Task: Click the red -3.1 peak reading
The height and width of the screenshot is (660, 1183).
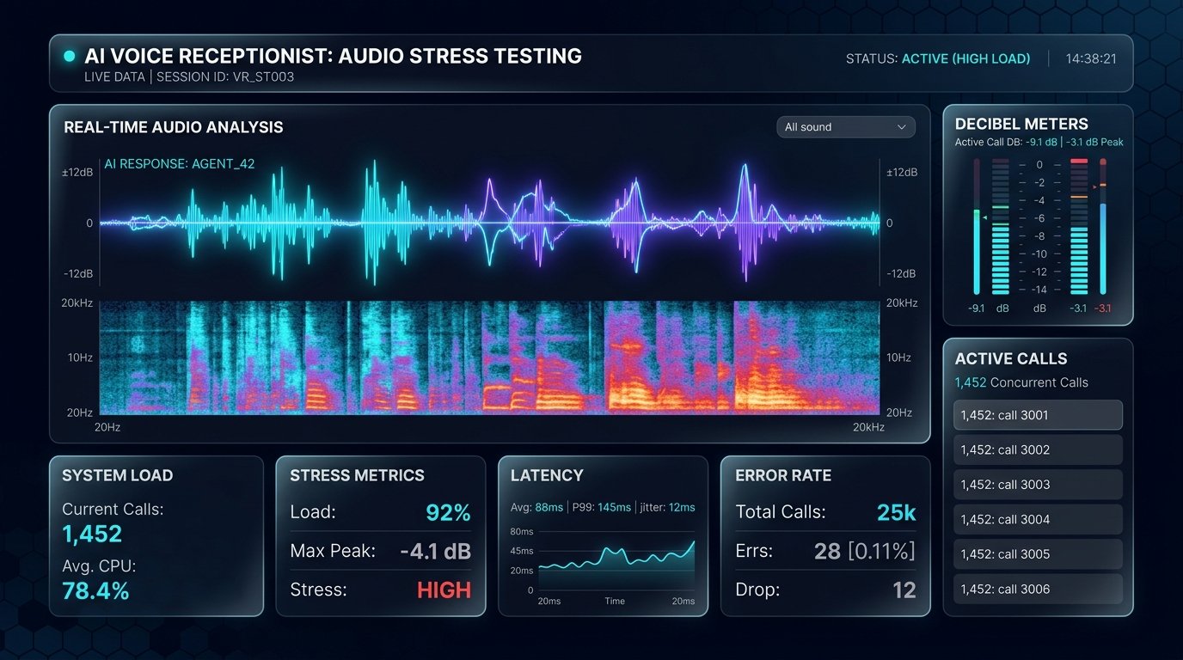Action: 1102,309
